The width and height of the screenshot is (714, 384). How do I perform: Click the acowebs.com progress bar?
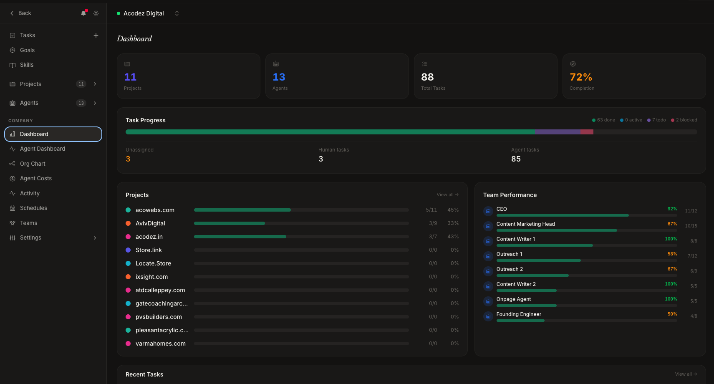coord(301,210)
